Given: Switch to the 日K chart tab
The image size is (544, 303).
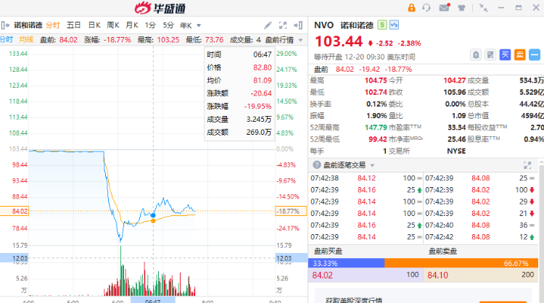Looking at the screenshot, I should tap(94, 25).
